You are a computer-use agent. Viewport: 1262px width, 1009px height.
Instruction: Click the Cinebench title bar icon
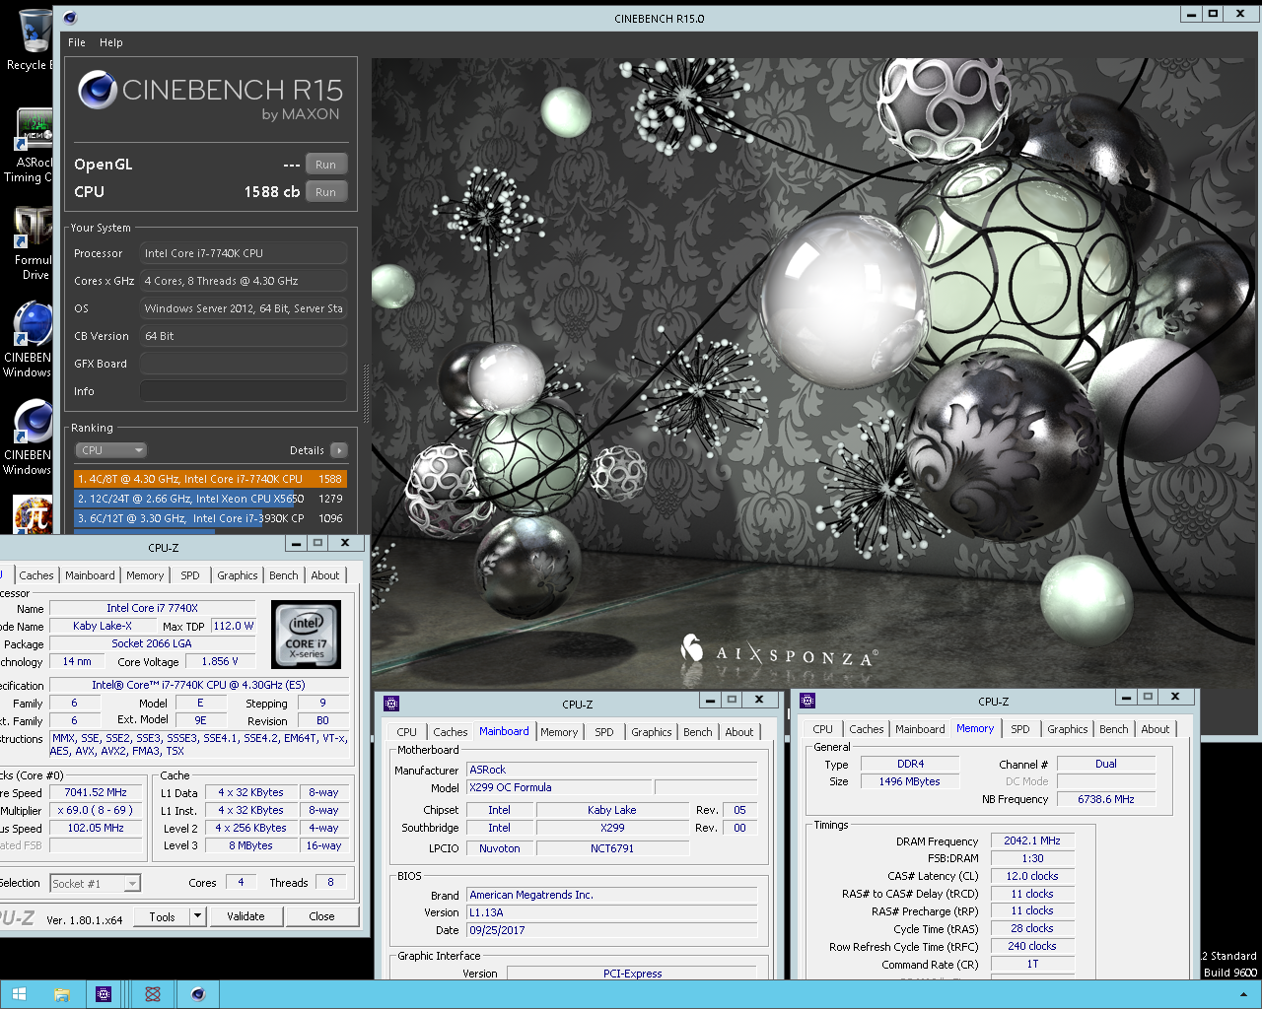point(69,18)
